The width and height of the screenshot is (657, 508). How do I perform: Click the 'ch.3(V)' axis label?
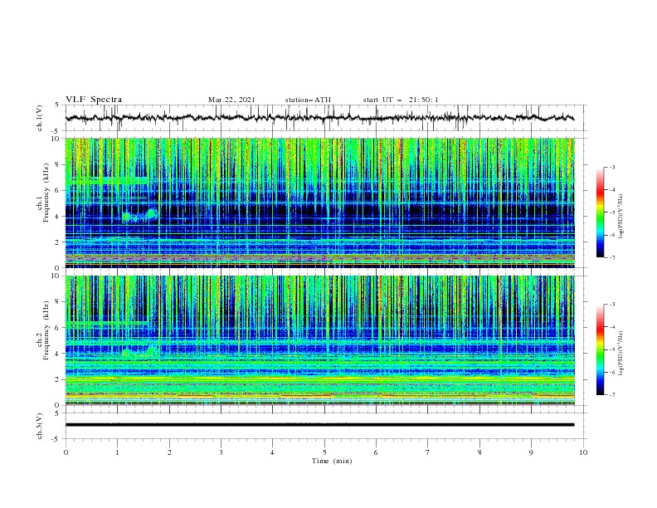40,426
